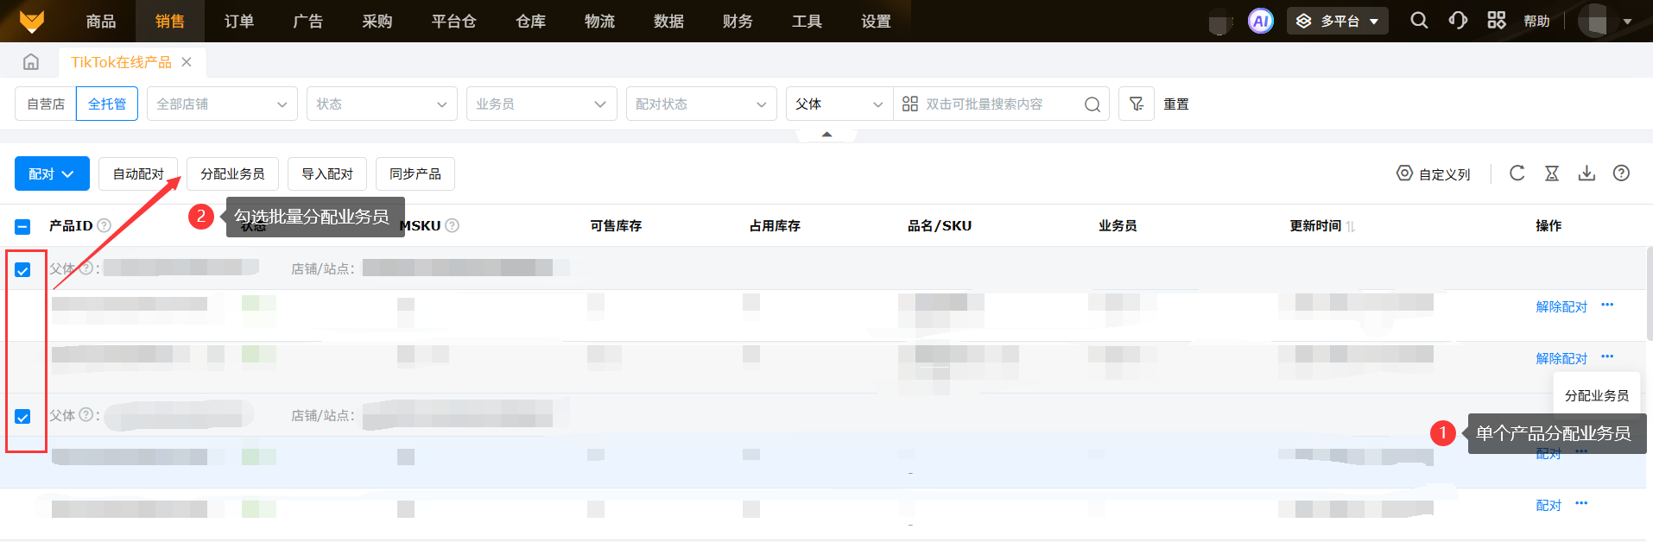Open the 仓库 menu
Screen dimensions: 1653x542
pos(531,21)
